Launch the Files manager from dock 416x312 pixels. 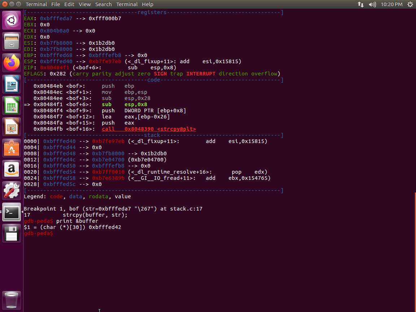(12, 42)
